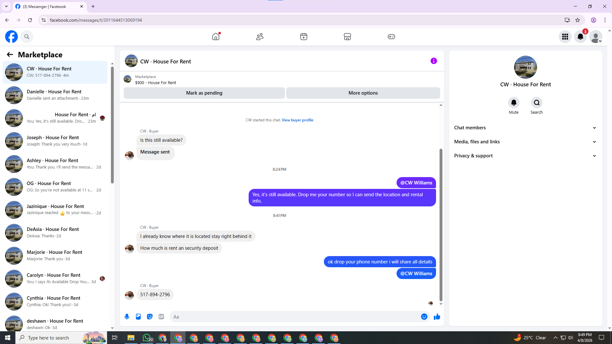
Task: Open conversation information purple icon
Action: click(433, 61)
